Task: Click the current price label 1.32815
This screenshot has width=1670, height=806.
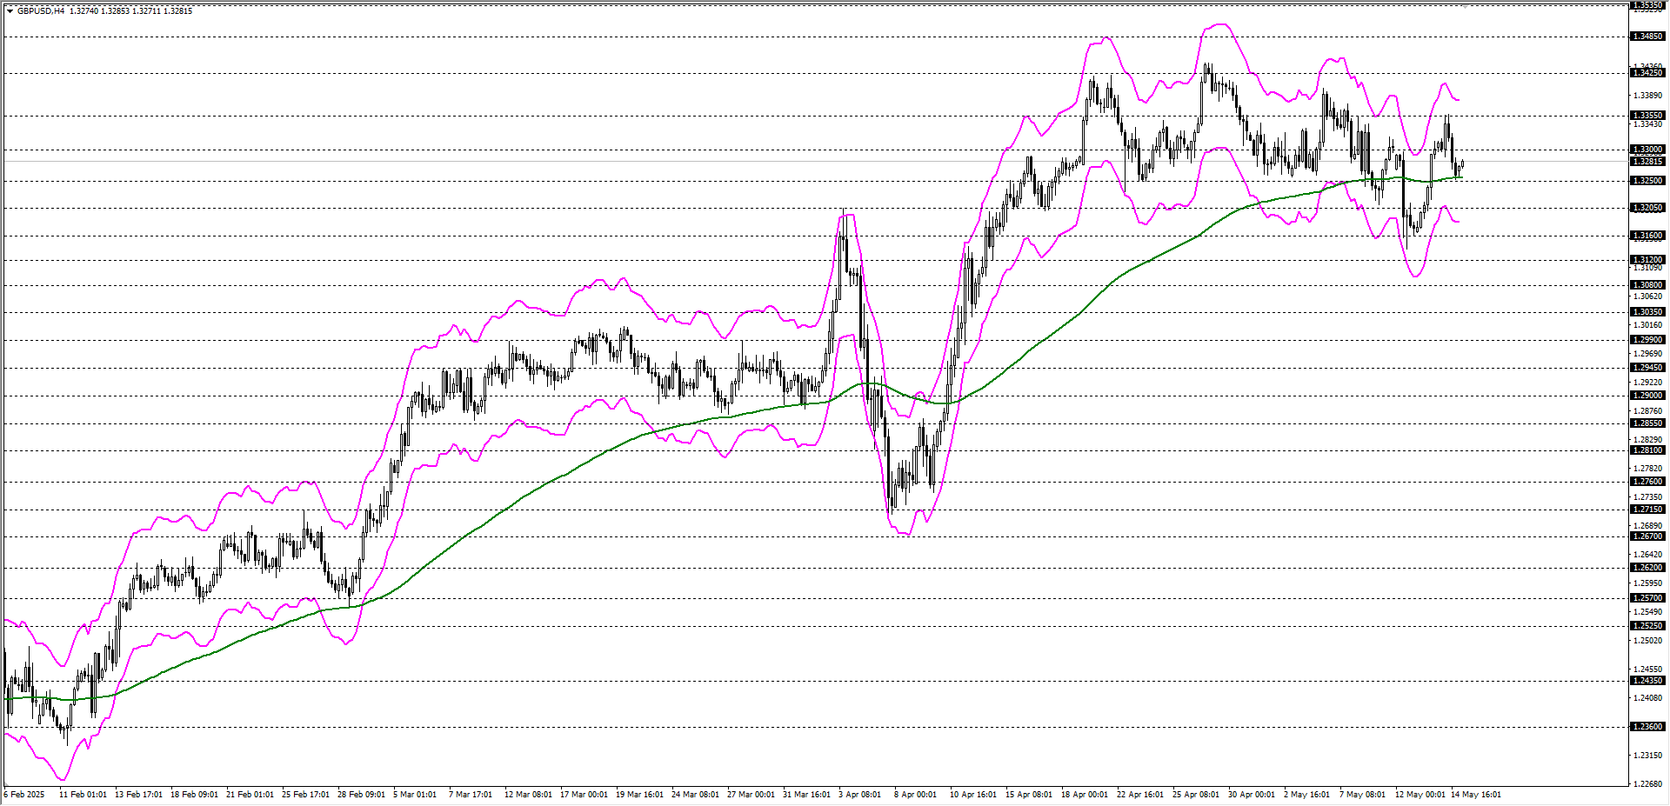Action: [x=1647, y=162]
